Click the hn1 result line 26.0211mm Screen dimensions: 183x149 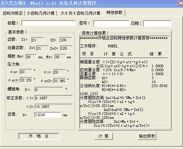click(x=97, y=106)
